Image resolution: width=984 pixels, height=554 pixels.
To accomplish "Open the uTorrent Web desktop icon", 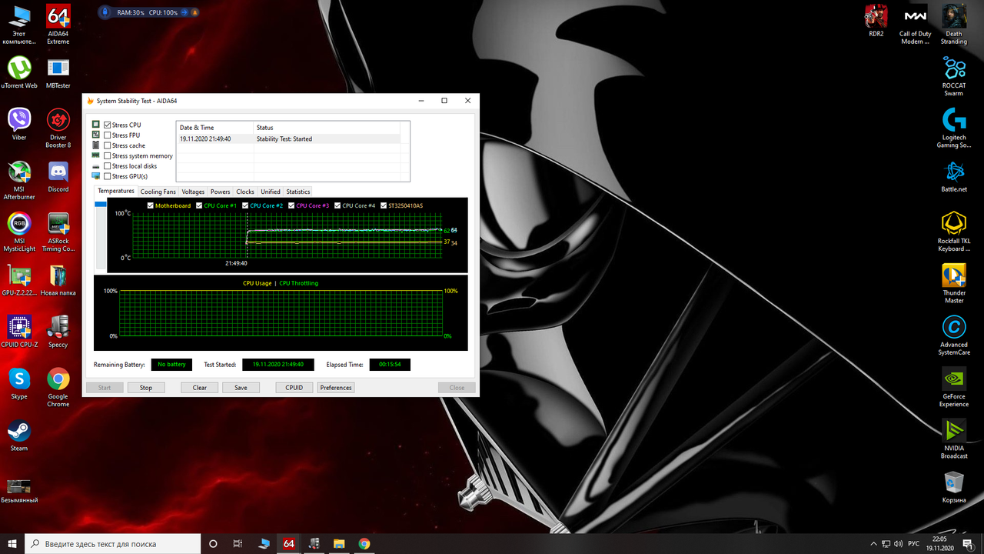I will (19, 72).
